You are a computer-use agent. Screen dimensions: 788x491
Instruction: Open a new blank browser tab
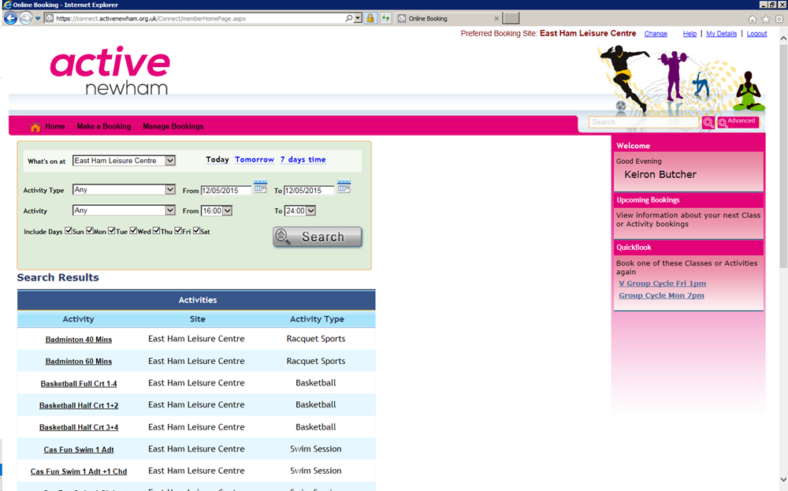pos(511,19)
